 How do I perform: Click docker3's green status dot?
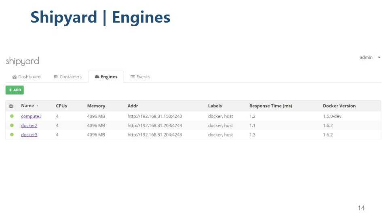pos(12,134)
